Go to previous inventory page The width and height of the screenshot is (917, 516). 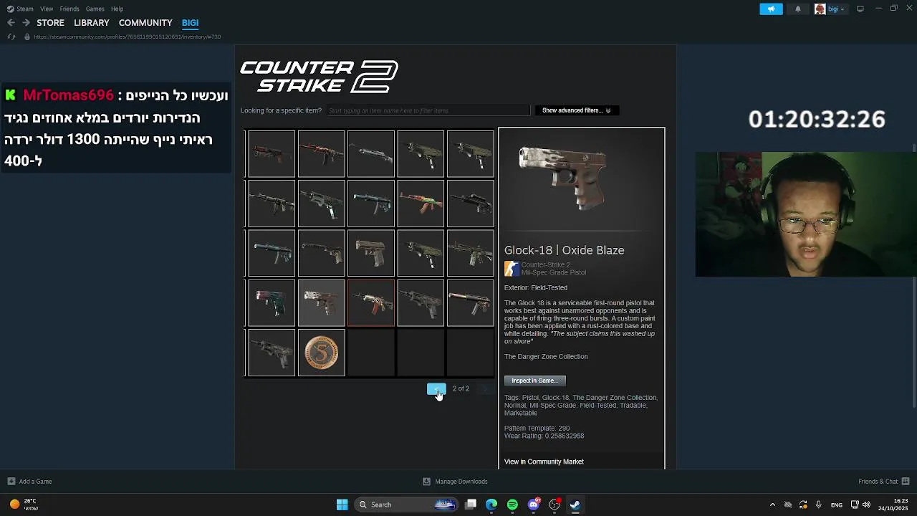pyautogui.click(x=436, y=388)
